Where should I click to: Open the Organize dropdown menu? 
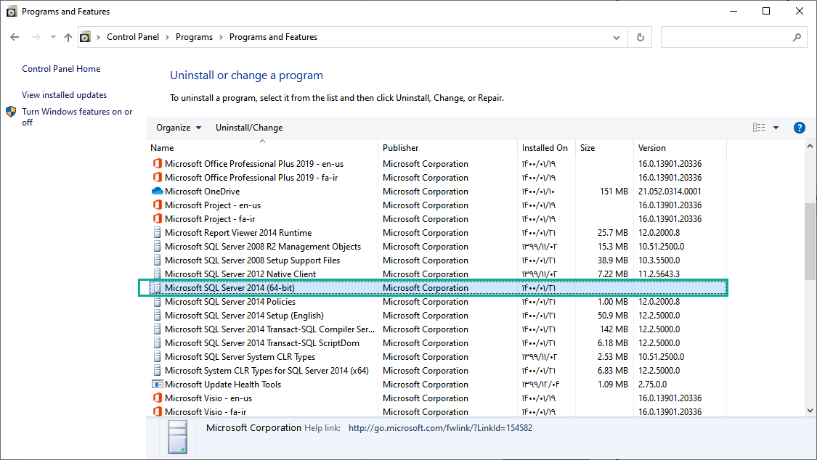coord(179,128)
